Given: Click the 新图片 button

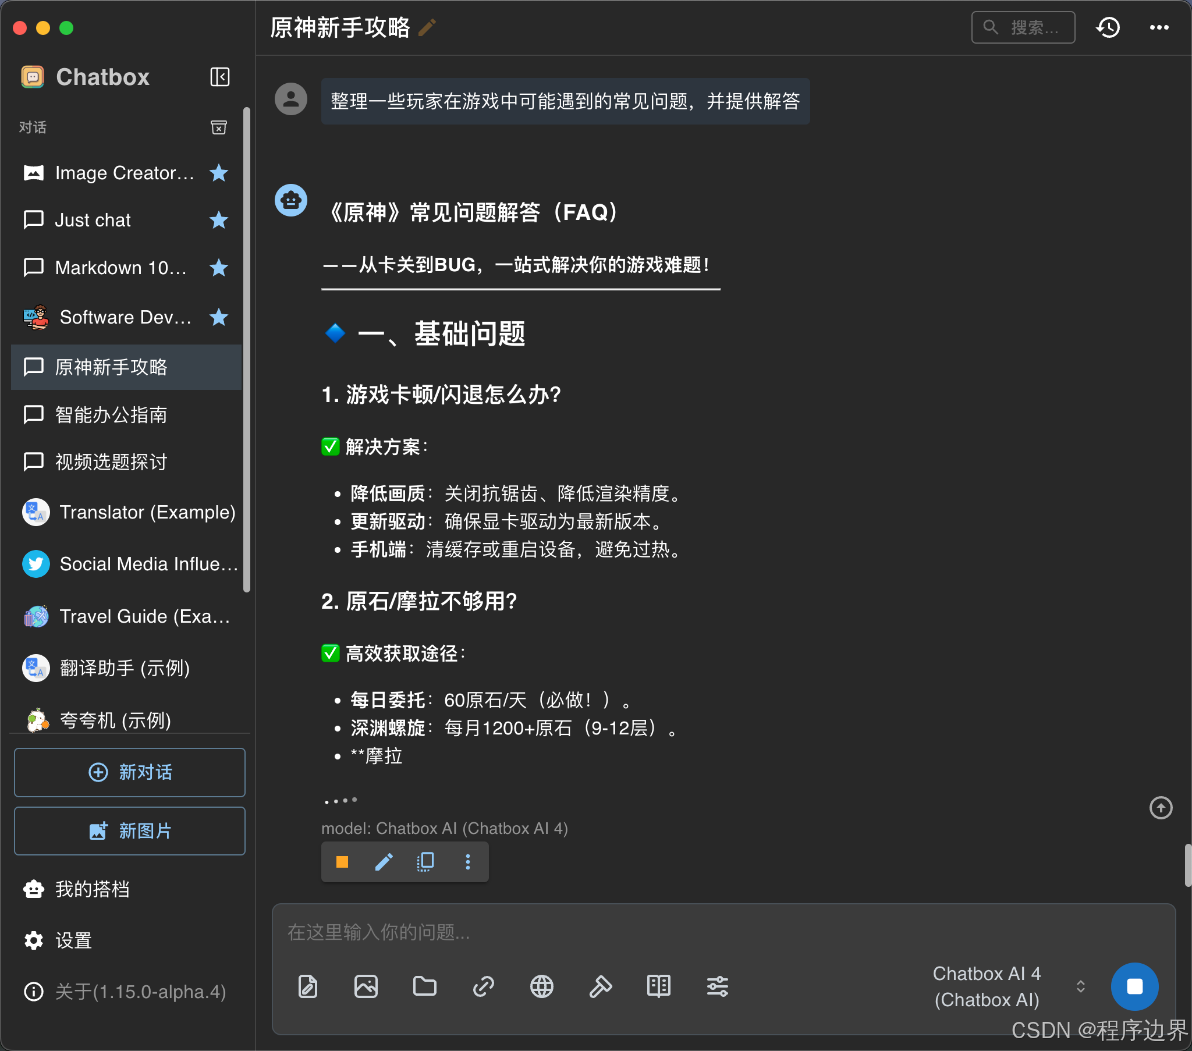Looking at the screenshot, I should 129,830.
